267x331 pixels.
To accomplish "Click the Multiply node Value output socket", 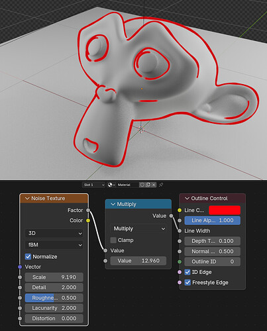I will (x=172, y=216).
